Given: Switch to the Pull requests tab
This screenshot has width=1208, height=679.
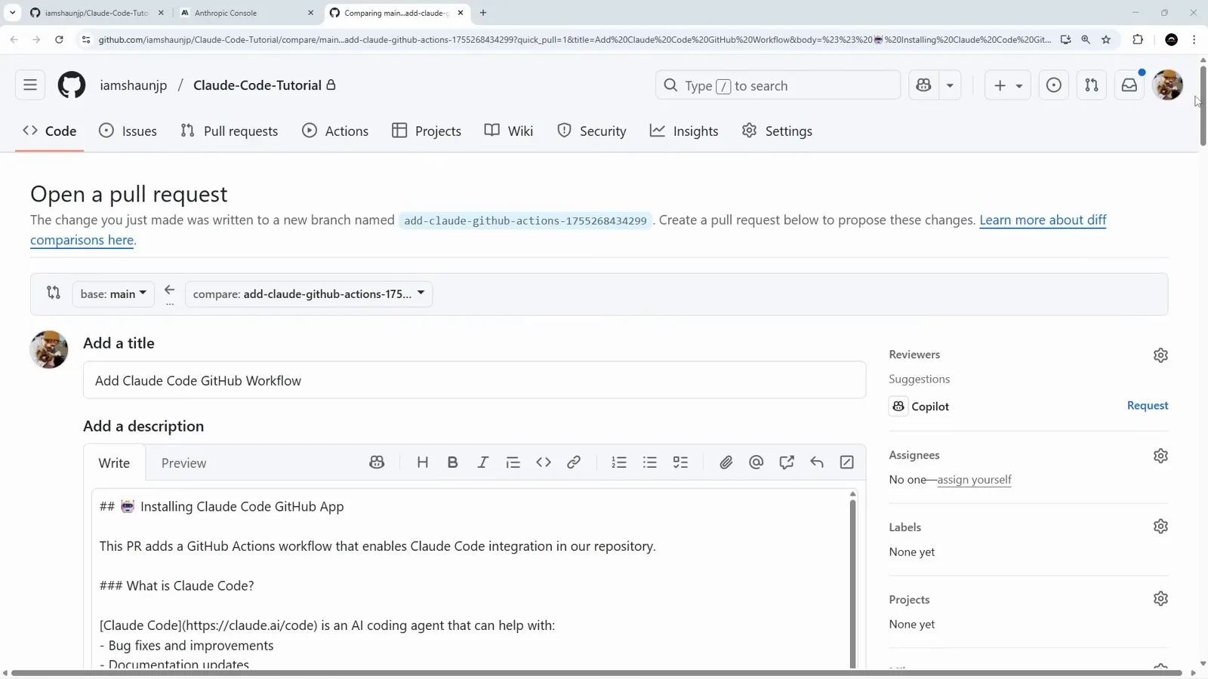Looking at the screenshot, I should [x=230, y=131].
